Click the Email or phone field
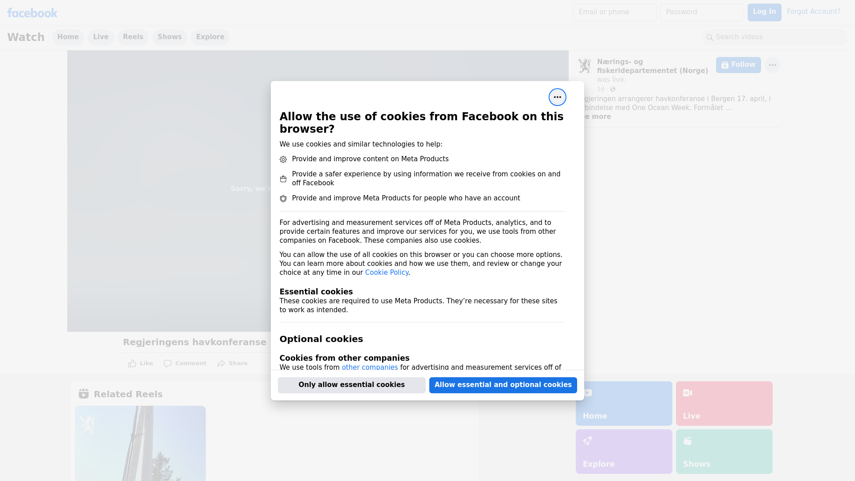 (615, 12)
